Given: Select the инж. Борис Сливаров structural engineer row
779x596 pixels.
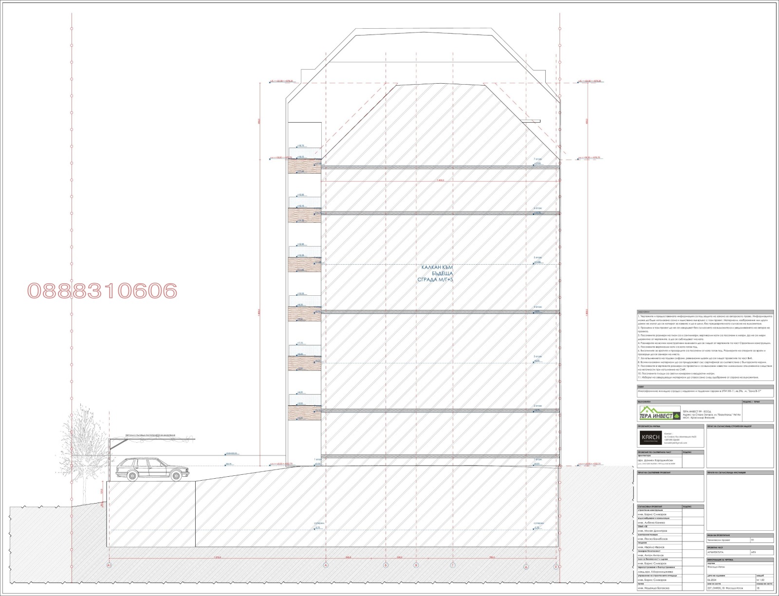Looking at the screenshot, I should point(659,514).
